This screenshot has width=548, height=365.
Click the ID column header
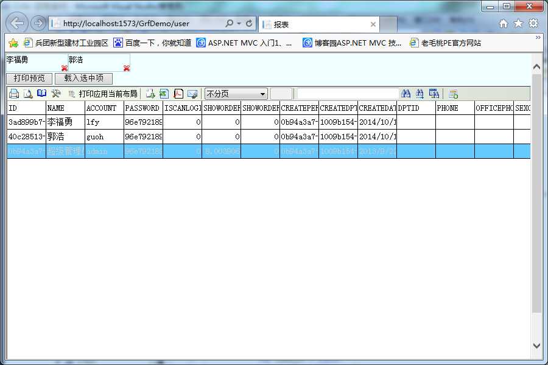[x=27, y=108]
